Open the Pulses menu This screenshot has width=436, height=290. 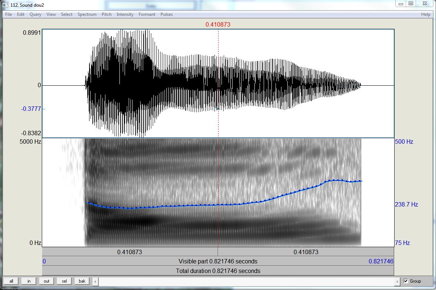click(166, 14)
